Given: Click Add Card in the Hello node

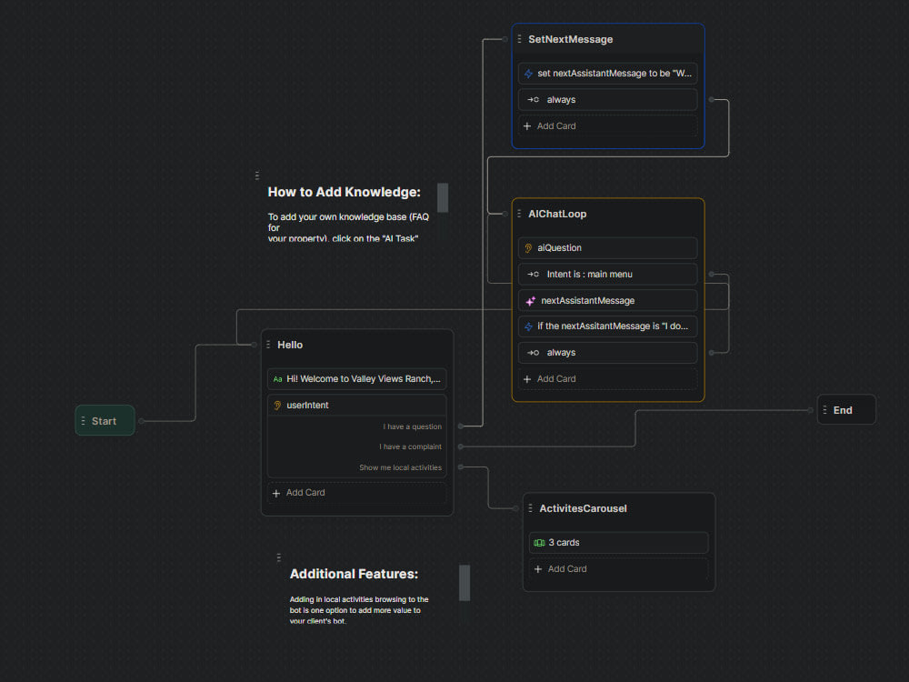Looking at the screenshot, I should pos(356,493).
